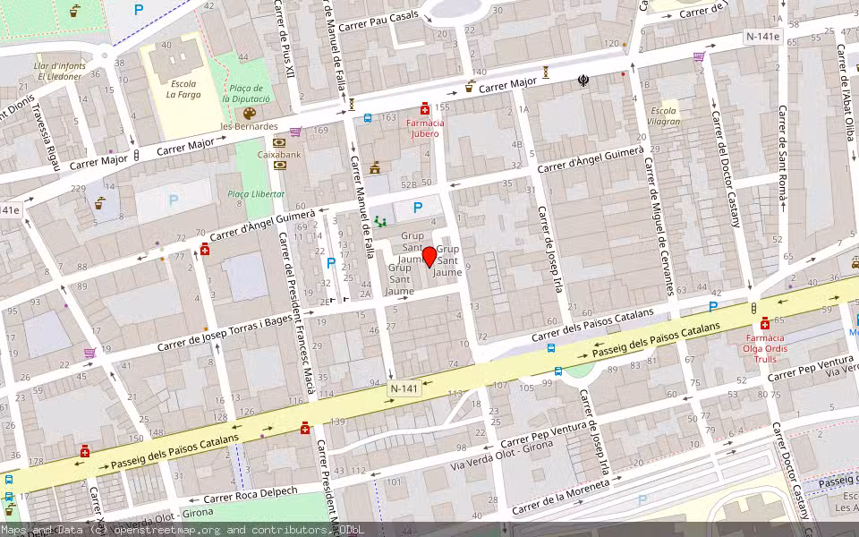Select the Carrer de l'Abat Oliba label

(x=846, y=92)
